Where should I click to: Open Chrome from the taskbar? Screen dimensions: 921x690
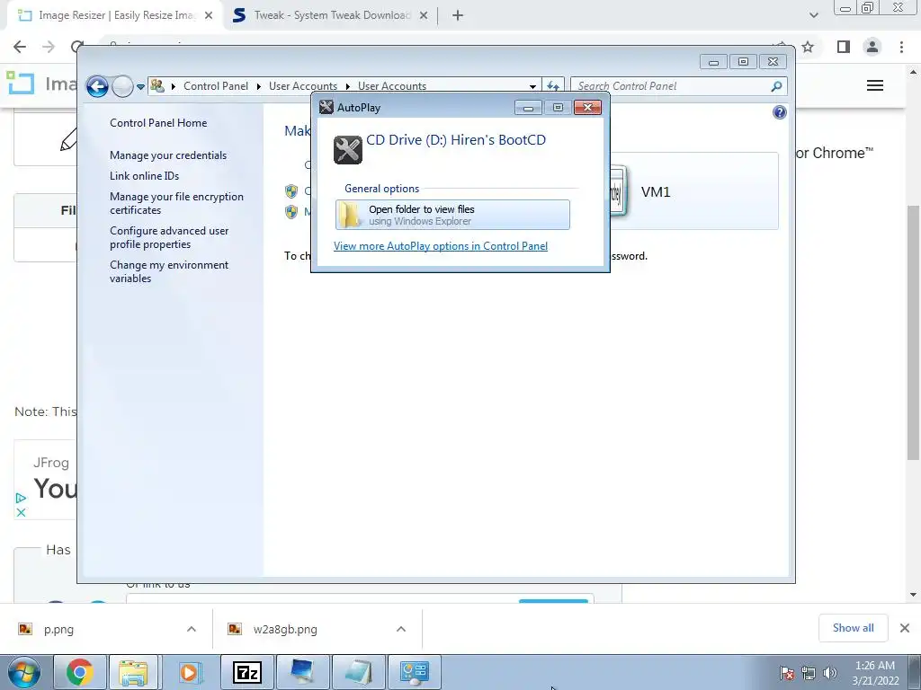click(80, 672)
